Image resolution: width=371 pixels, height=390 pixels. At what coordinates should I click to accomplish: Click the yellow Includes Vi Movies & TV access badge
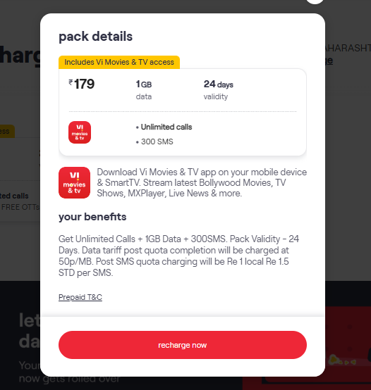119,62
